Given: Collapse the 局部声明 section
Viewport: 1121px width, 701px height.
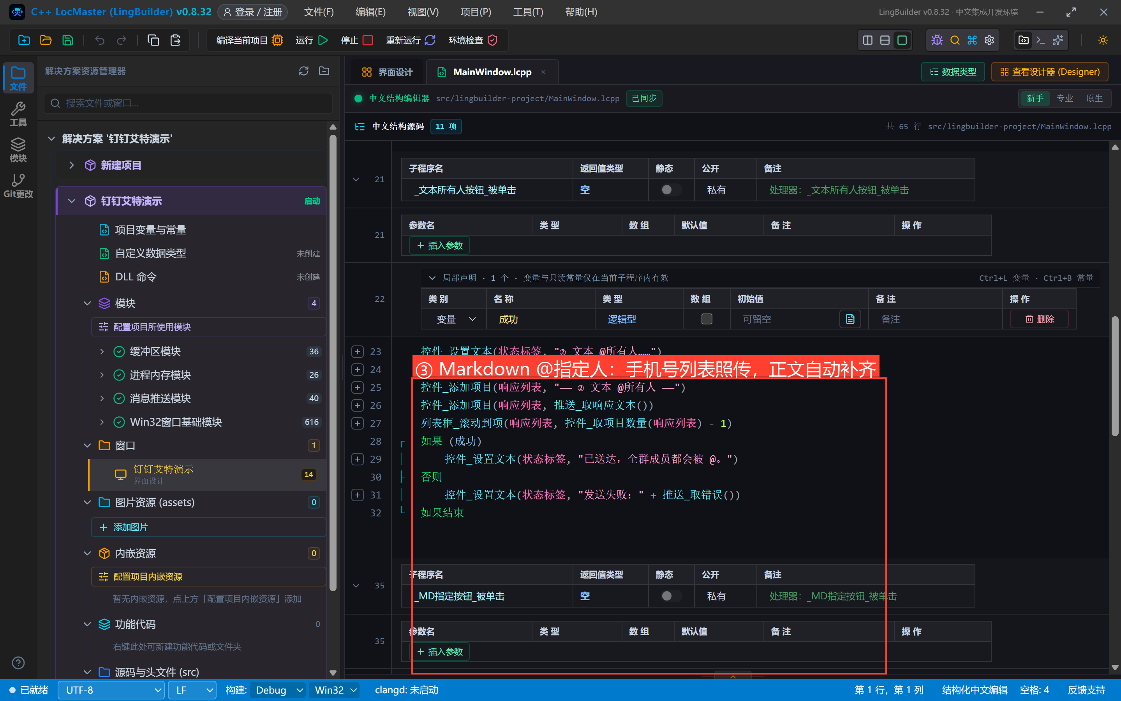Looking at the screenshot, I should pyautogui.click(x=432, y=278).
